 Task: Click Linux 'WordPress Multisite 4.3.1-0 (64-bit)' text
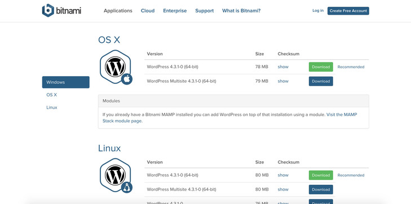tap(182, 189)
